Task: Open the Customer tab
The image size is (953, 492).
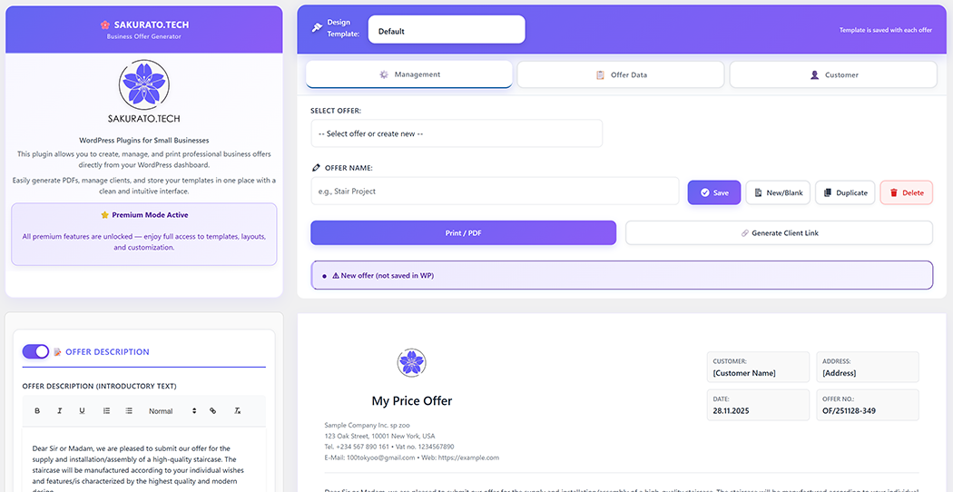Action: point(833,74)
